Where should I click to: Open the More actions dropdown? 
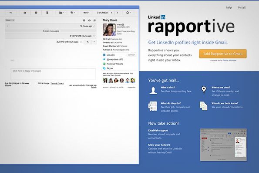(x=86, y=13)
